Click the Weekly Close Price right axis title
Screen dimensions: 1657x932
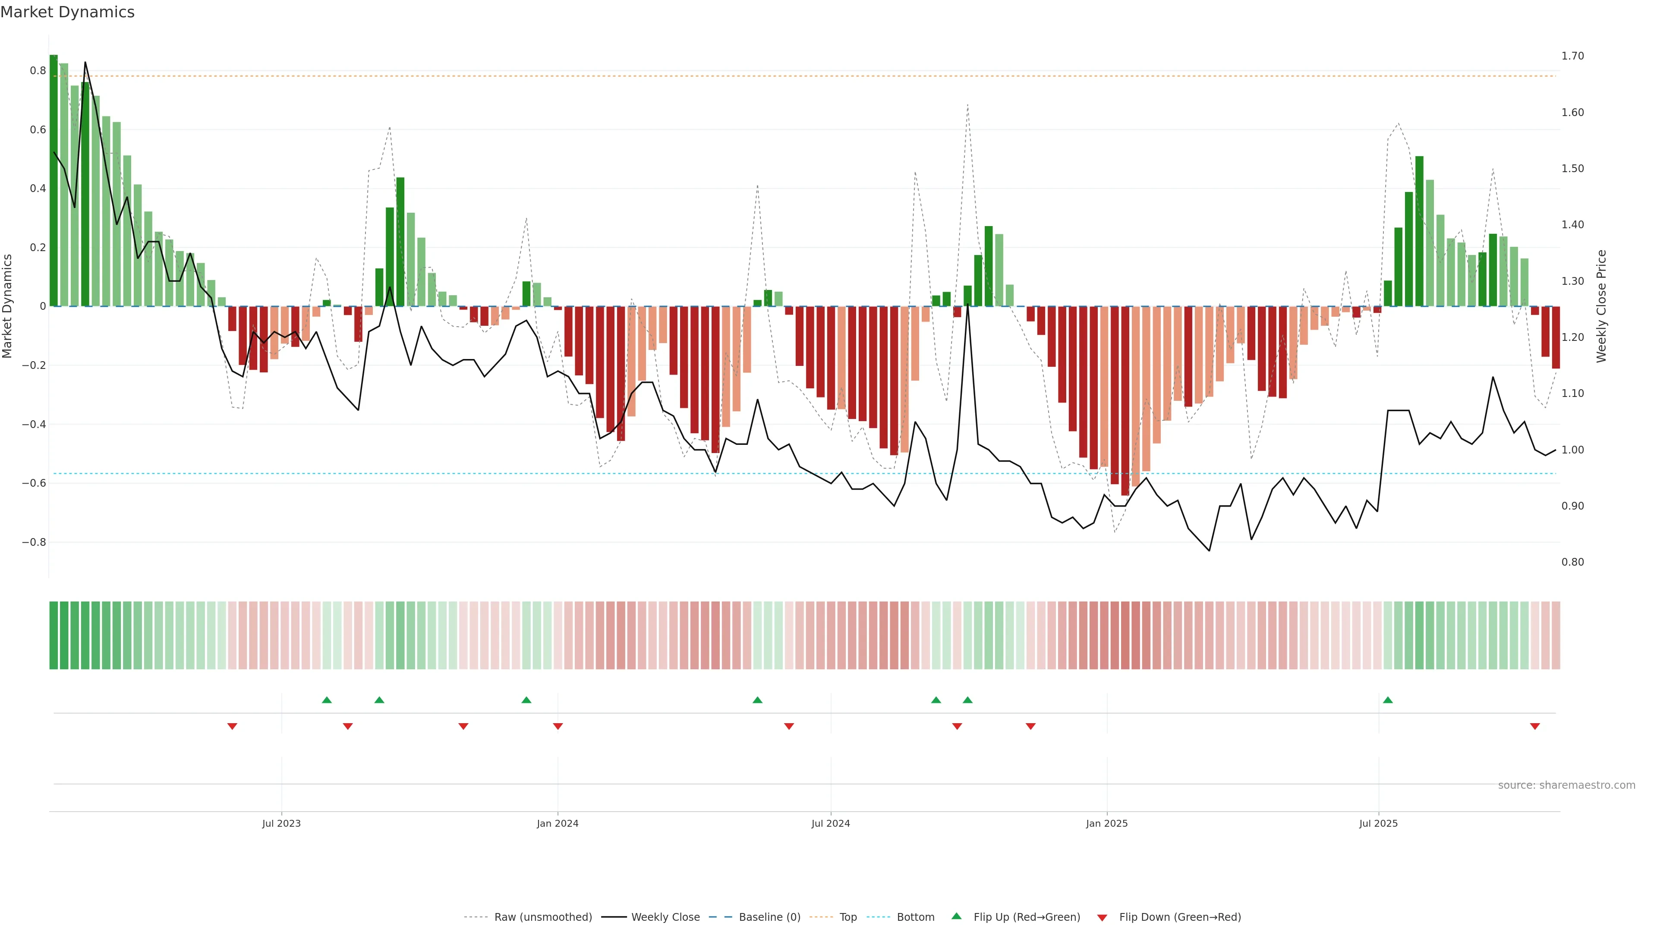1601,306
